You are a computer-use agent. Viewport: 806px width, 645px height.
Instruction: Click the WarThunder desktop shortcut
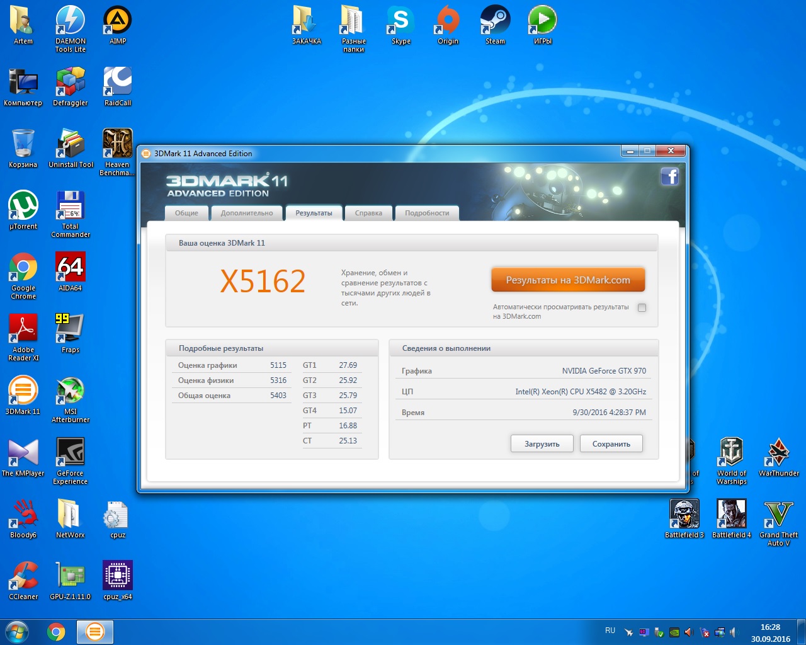click(779, 457)
